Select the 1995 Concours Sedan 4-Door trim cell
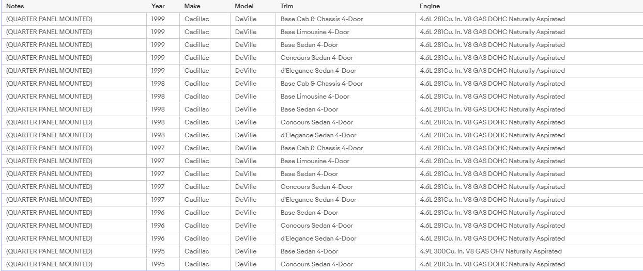The height and width of the screenshot is (271, 643). pyautogui.click(x=346, y=264)
